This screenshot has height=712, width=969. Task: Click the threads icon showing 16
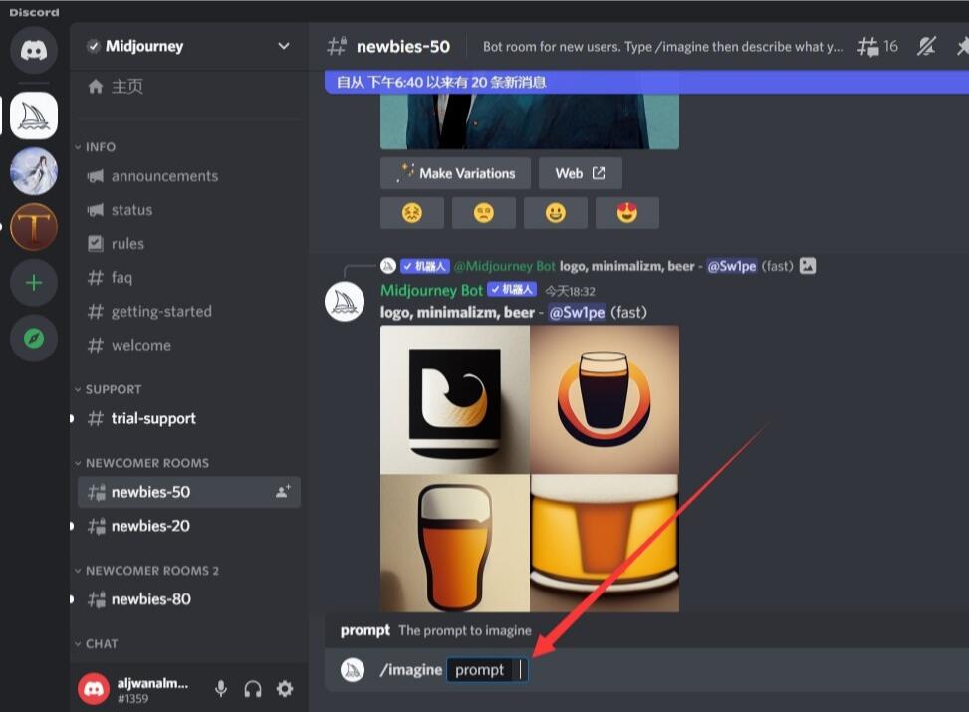click(877, 46)
